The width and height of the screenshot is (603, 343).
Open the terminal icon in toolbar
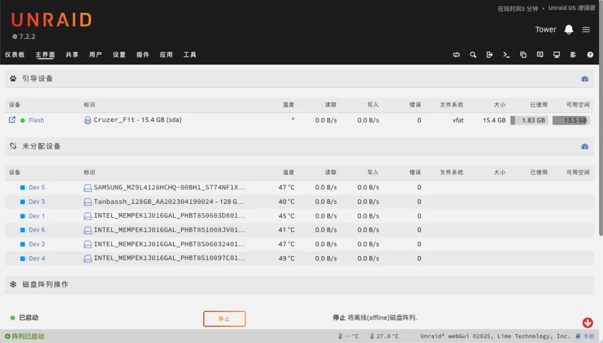click(x=506, y=55)
